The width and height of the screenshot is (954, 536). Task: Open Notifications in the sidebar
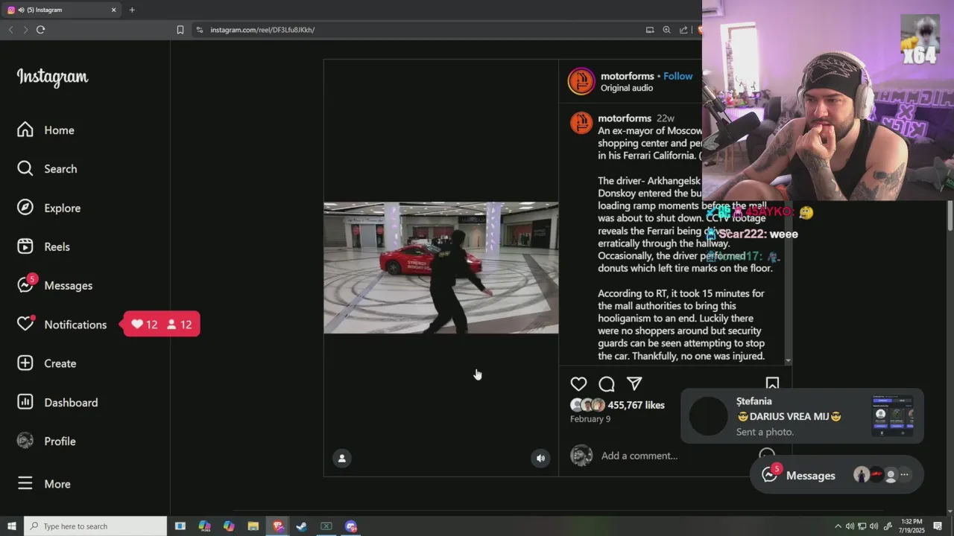pyautogui.click(x=62, y=325)
